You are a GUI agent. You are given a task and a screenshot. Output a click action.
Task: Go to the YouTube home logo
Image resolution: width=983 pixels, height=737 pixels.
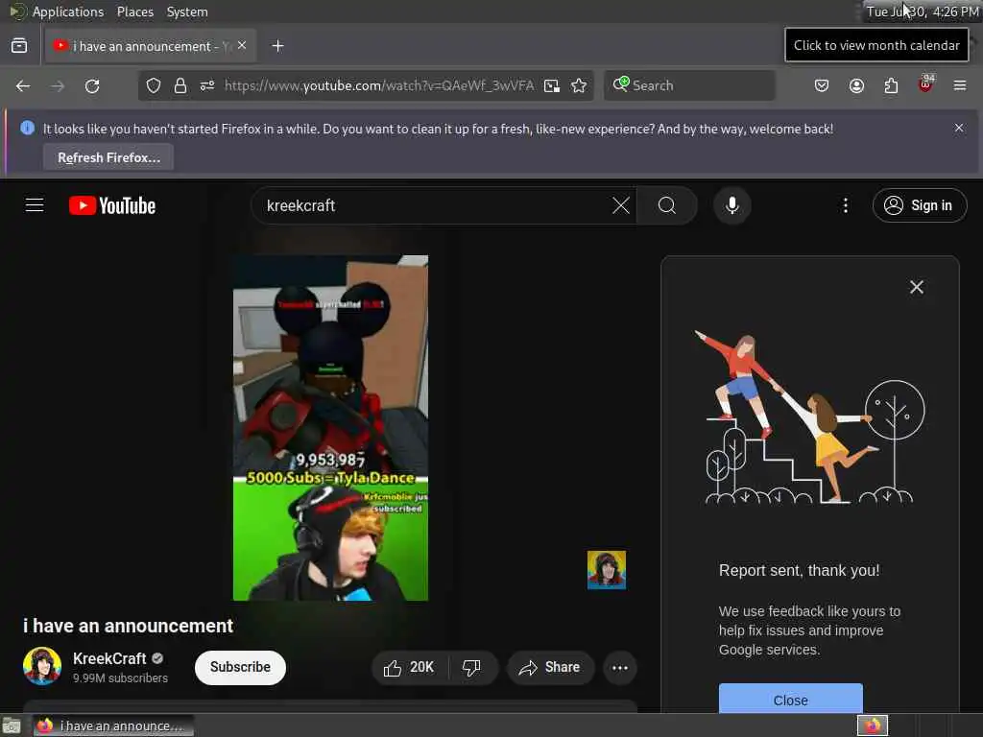(112, 205)
